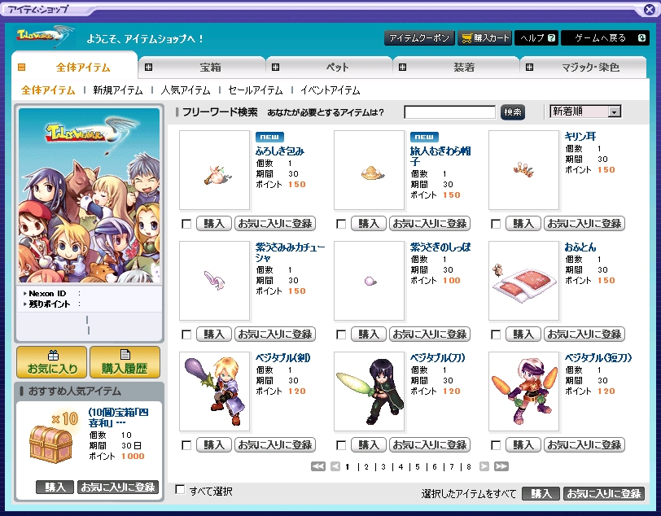Go to the last page arrow
The image size is (661, 516).
pyautogui.click(x=501, y=466)
